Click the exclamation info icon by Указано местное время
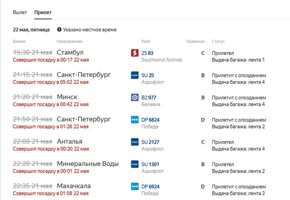This screenshot has width=290, height=200. pos(59,30)
